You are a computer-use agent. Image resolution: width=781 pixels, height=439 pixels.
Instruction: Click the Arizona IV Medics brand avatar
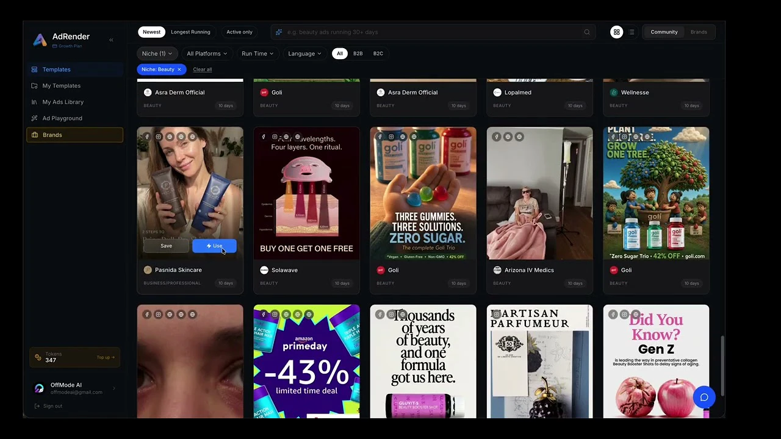[497, 269]
